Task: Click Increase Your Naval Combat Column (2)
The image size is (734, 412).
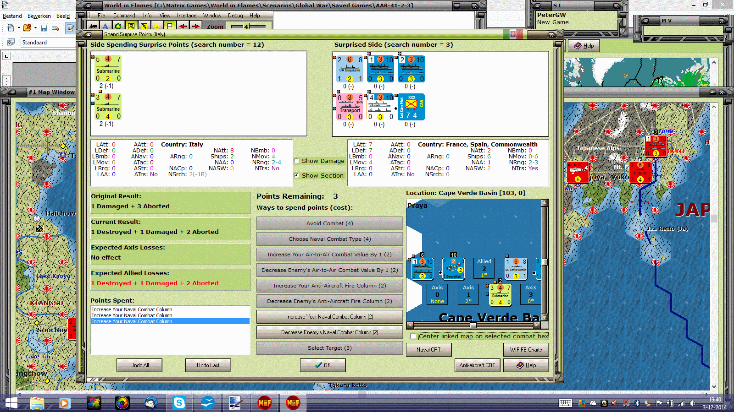Action: click(x=330, y=317)
